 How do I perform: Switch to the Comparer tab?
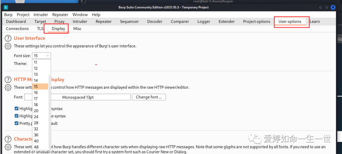coord(180,21)
